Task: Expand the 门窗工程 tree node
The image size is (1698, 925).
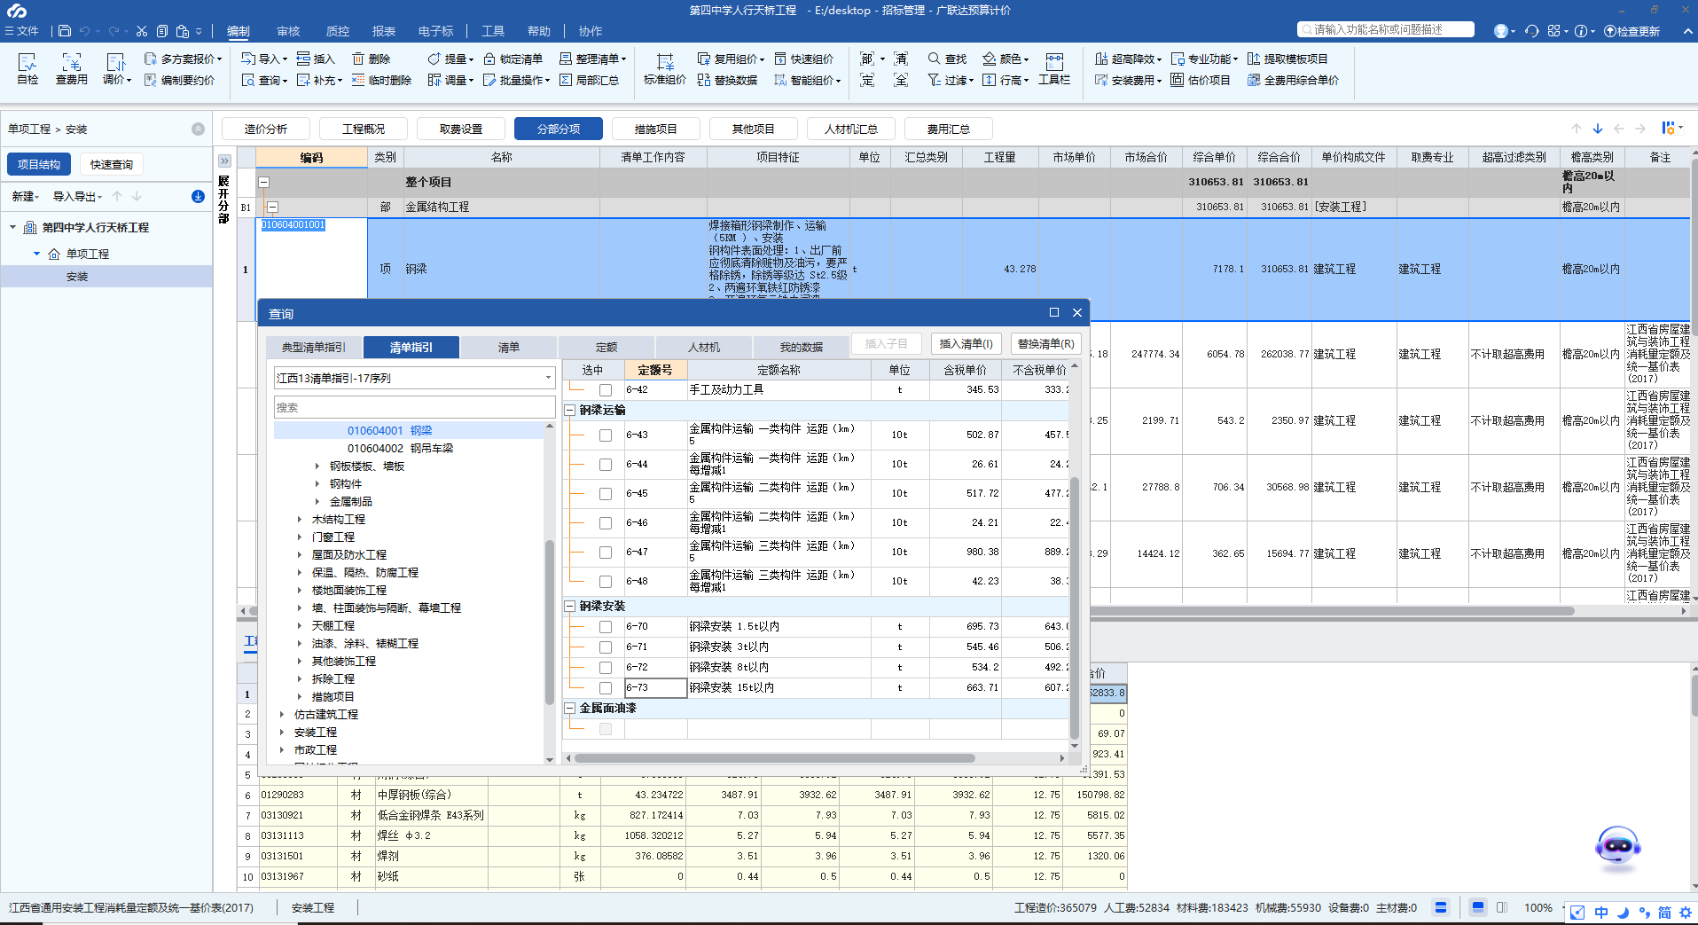Action: pyautogui.click(x=300, y=537)
